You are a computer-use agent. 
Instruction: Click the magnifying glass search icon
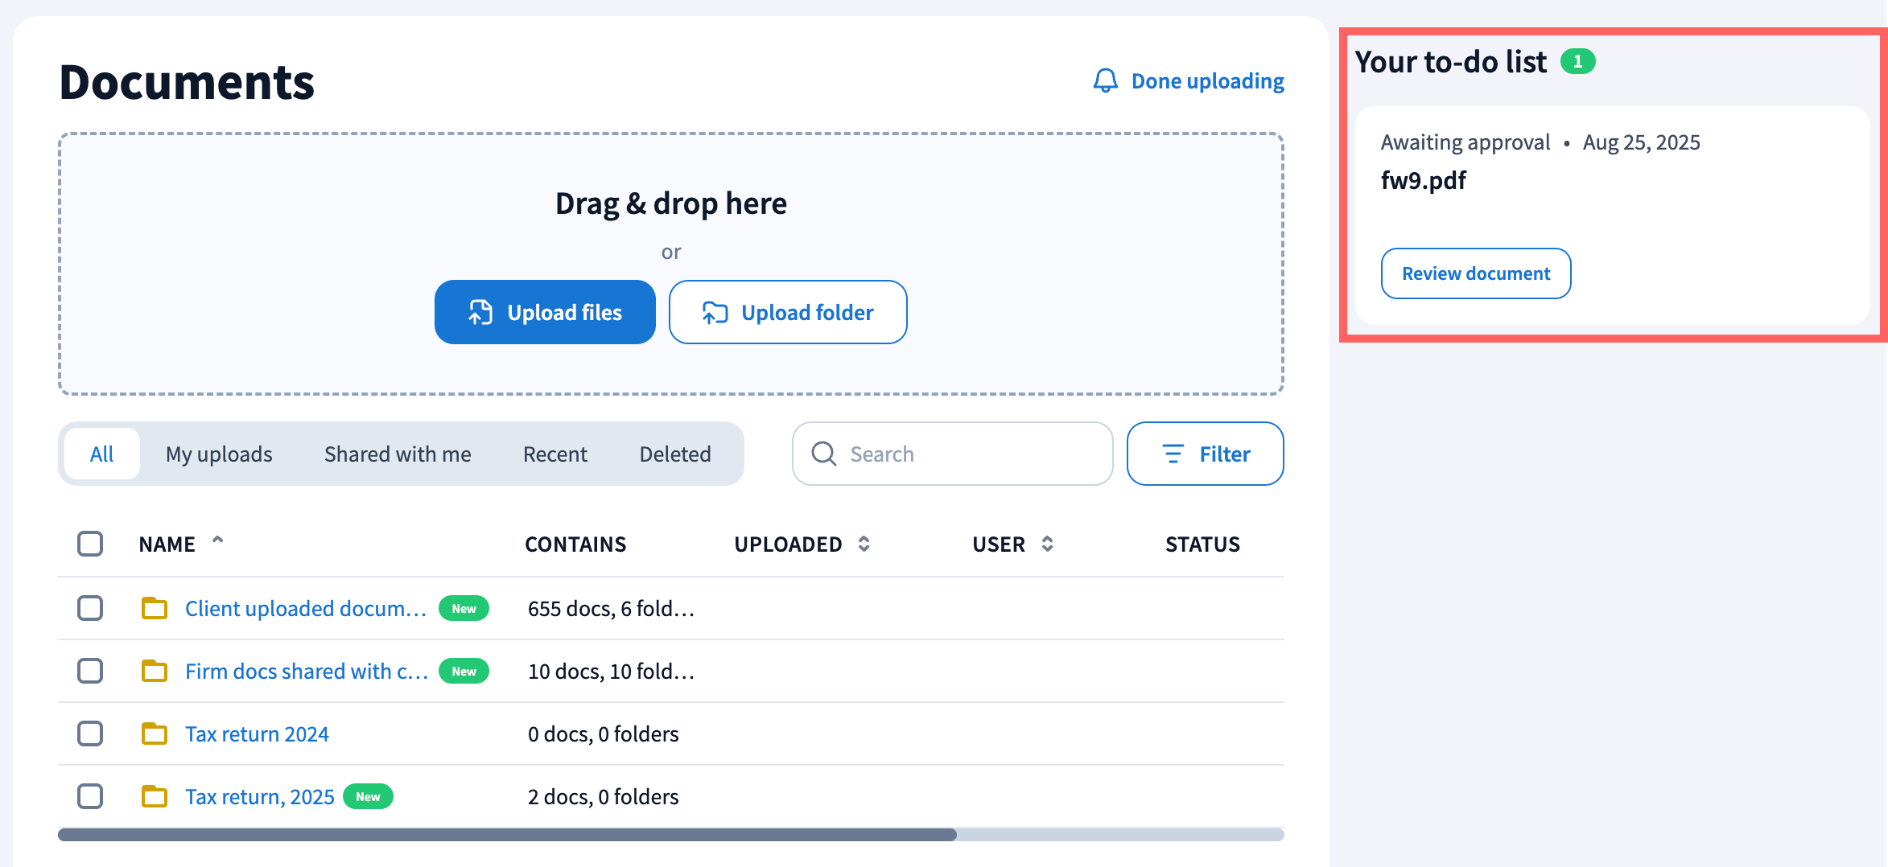[823, 454]
